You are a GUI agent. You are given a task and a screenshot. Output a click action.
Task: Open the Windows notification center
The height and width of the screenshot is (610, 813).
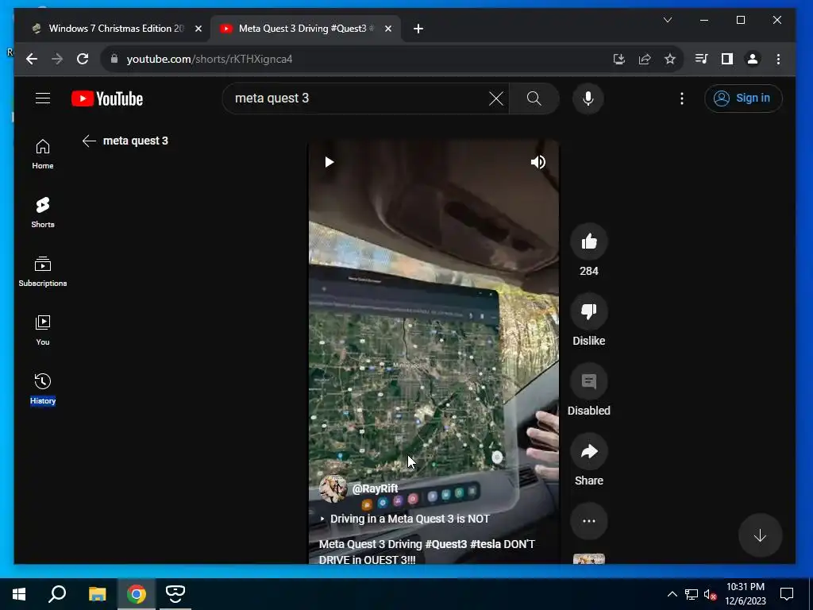[787, 594]
